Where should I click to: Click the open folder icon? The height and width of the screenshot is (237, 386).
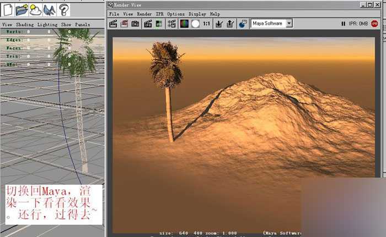point(22,10)
